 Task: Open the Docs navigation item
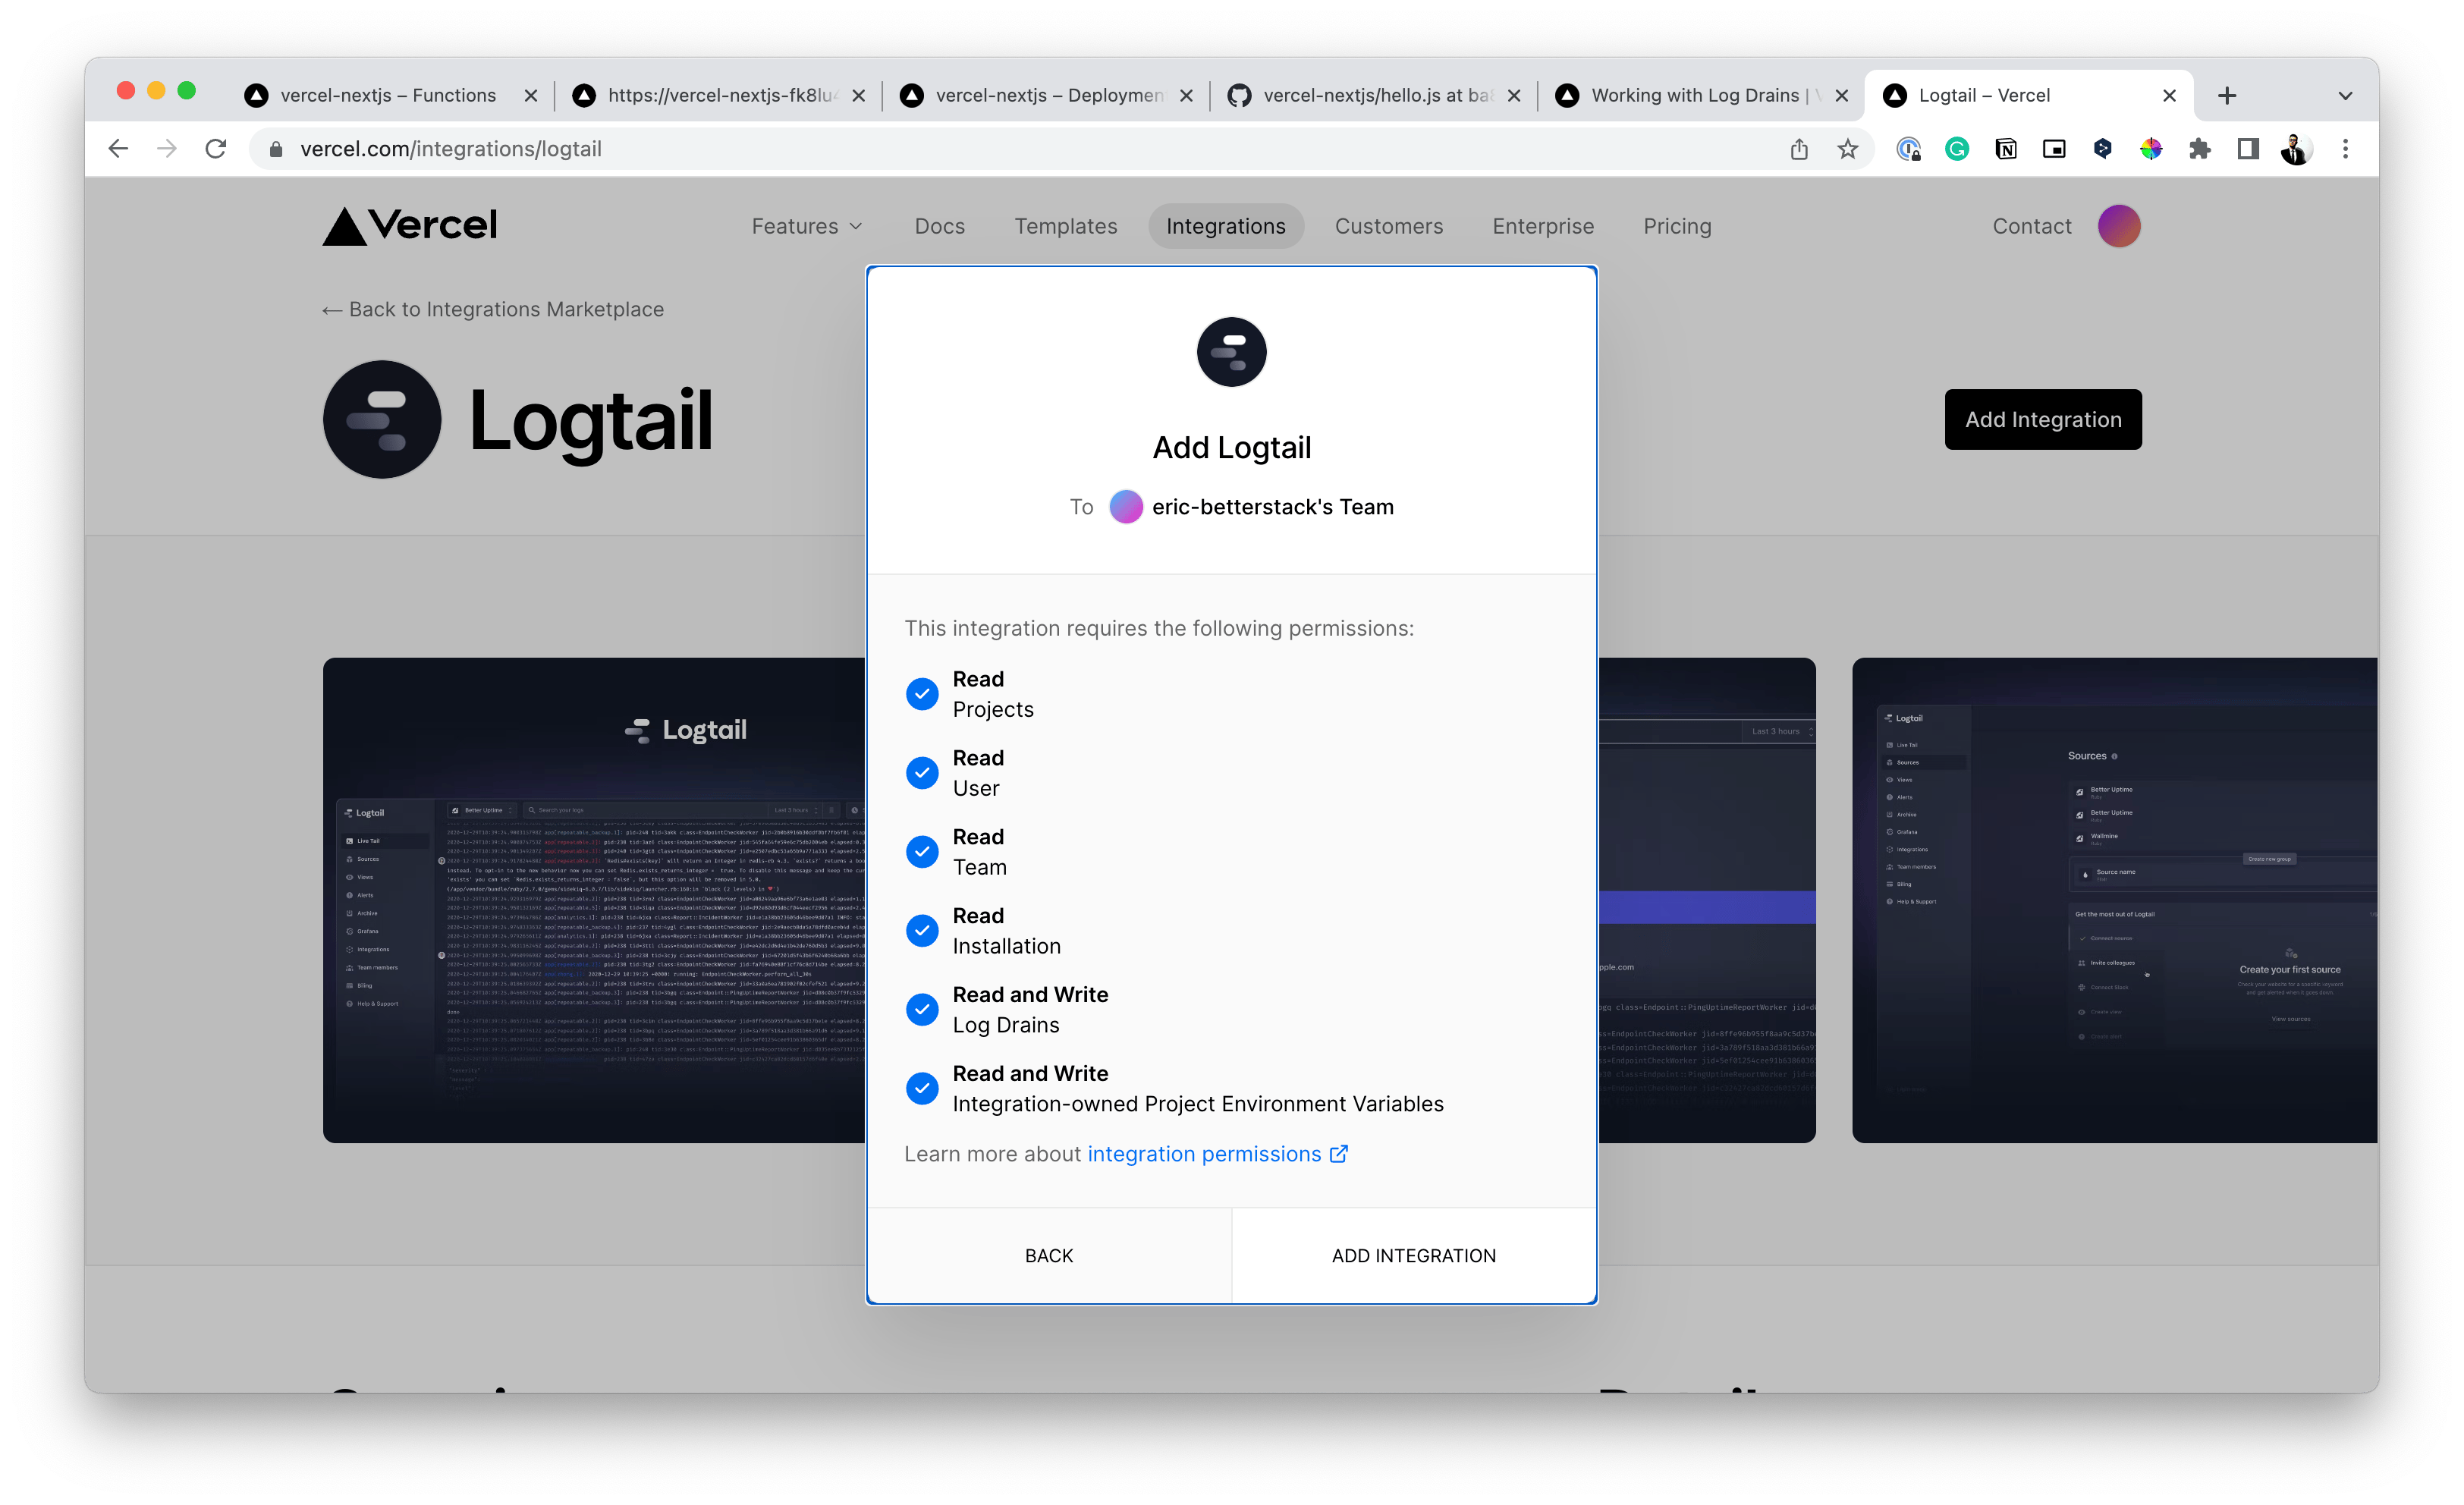939,226
